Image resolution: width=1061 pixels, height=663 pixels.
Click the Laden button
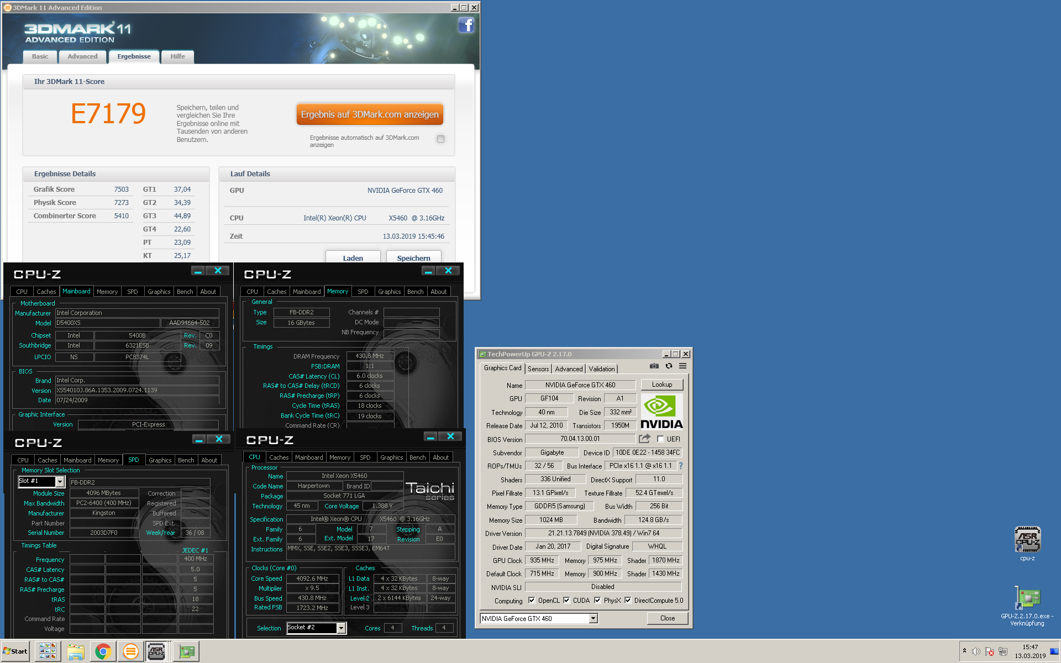(x=353, y=258)
